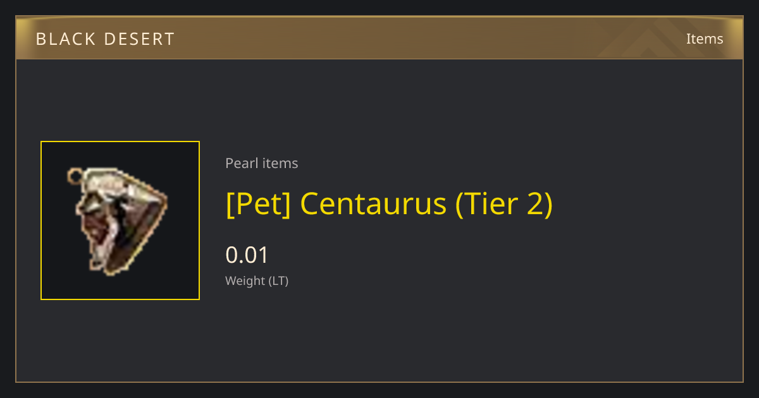The image size is (759, 398).
Task: Click the word Centaurus in the item name
Action: [x=373, y=203]
